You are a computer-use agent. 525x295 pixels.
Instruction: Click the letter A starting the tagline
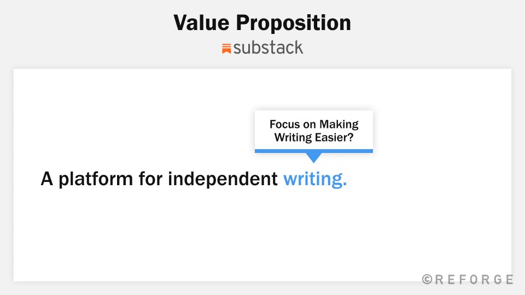coord(47,179)
